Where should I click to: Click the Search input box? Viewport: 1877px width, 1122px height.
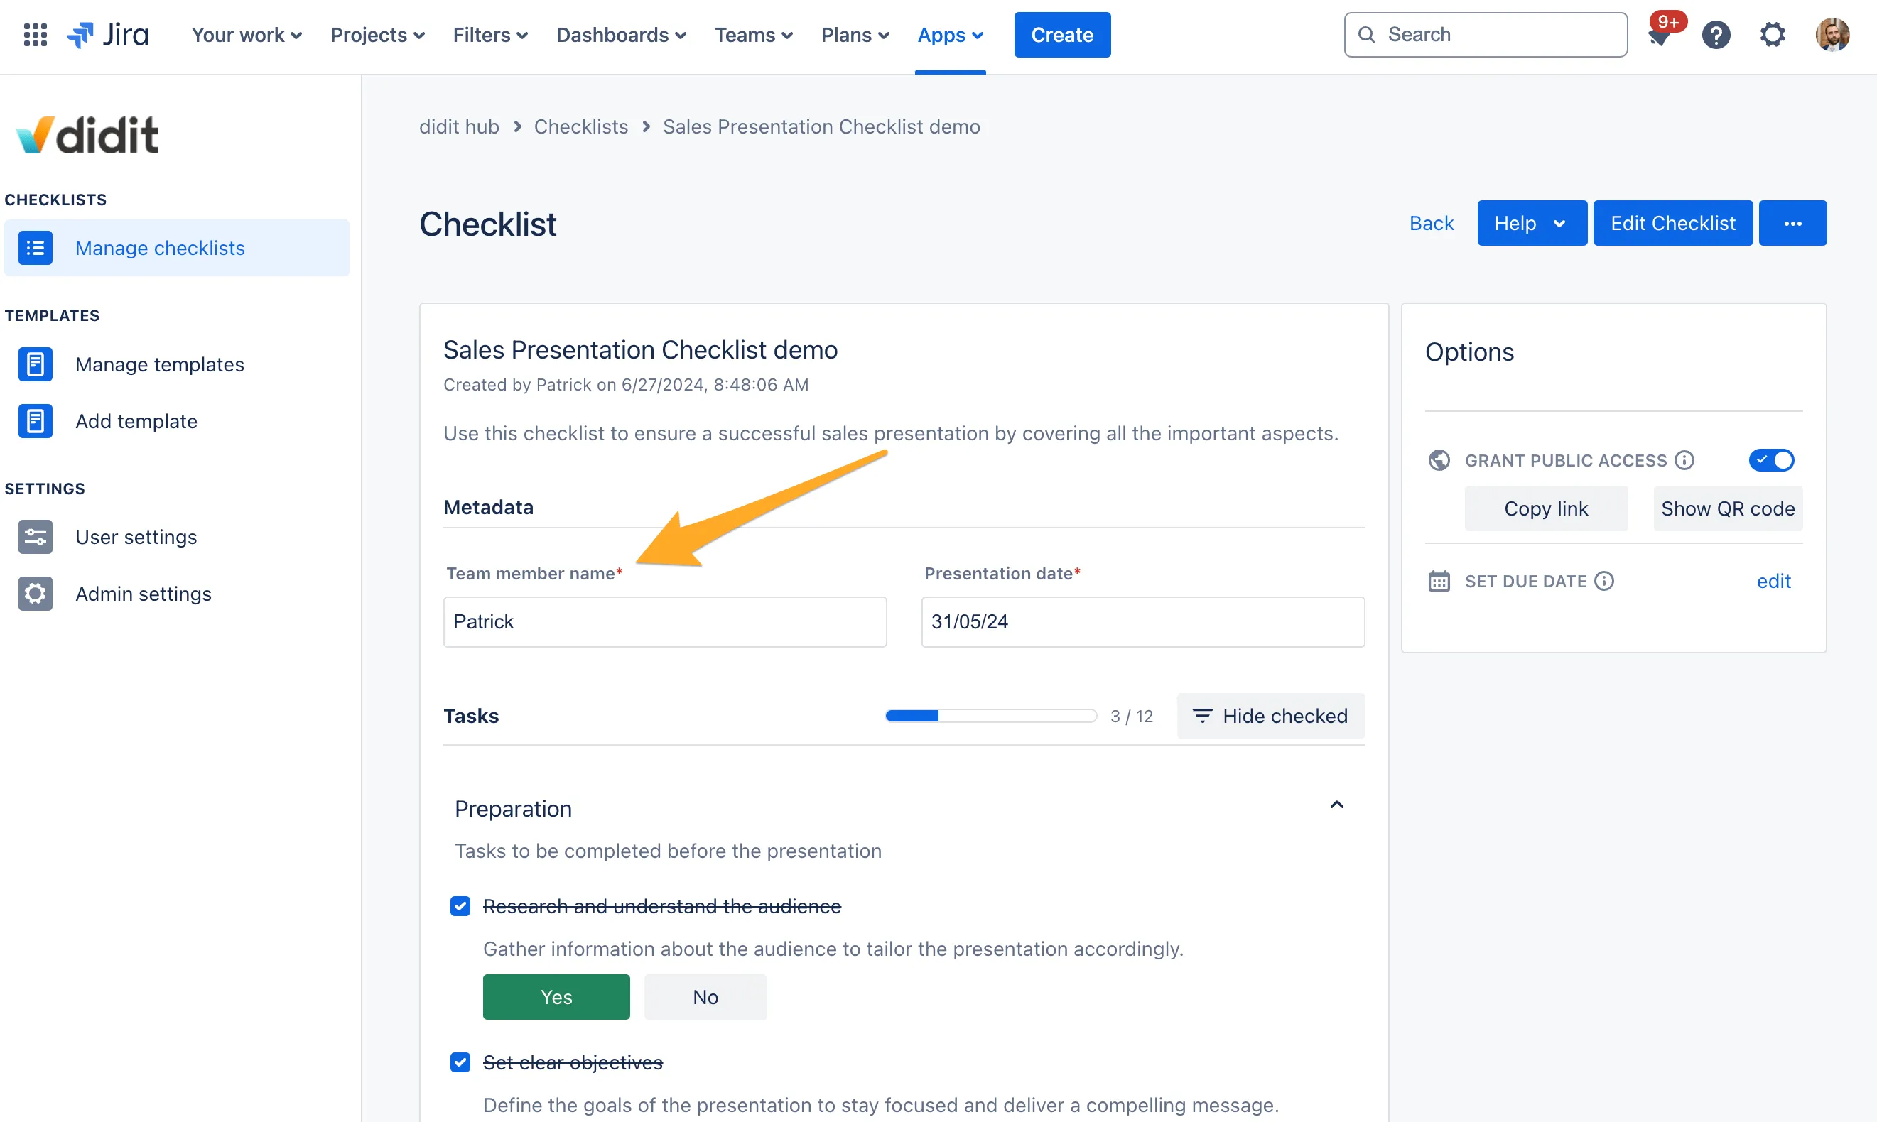(x=1486, y=35)
